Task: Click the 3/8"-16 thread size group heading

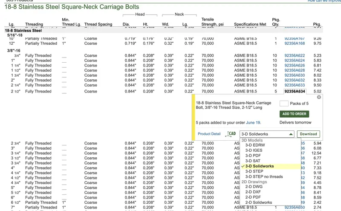Action: click(14, 51)
